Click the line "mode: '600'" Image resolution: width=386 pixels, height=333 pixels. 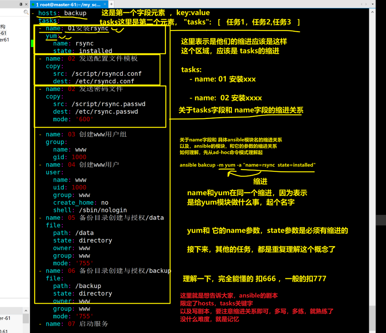(73, 119)
